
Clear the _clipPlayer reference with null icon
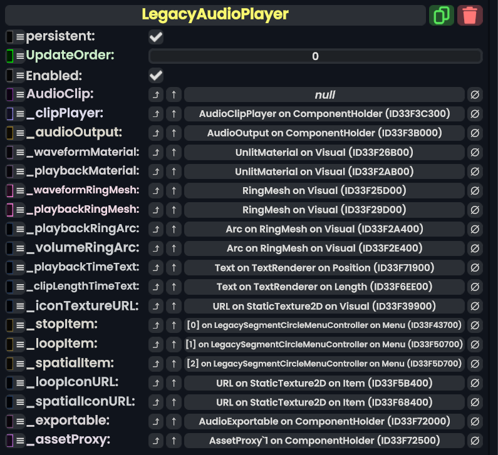click(475, 114)
